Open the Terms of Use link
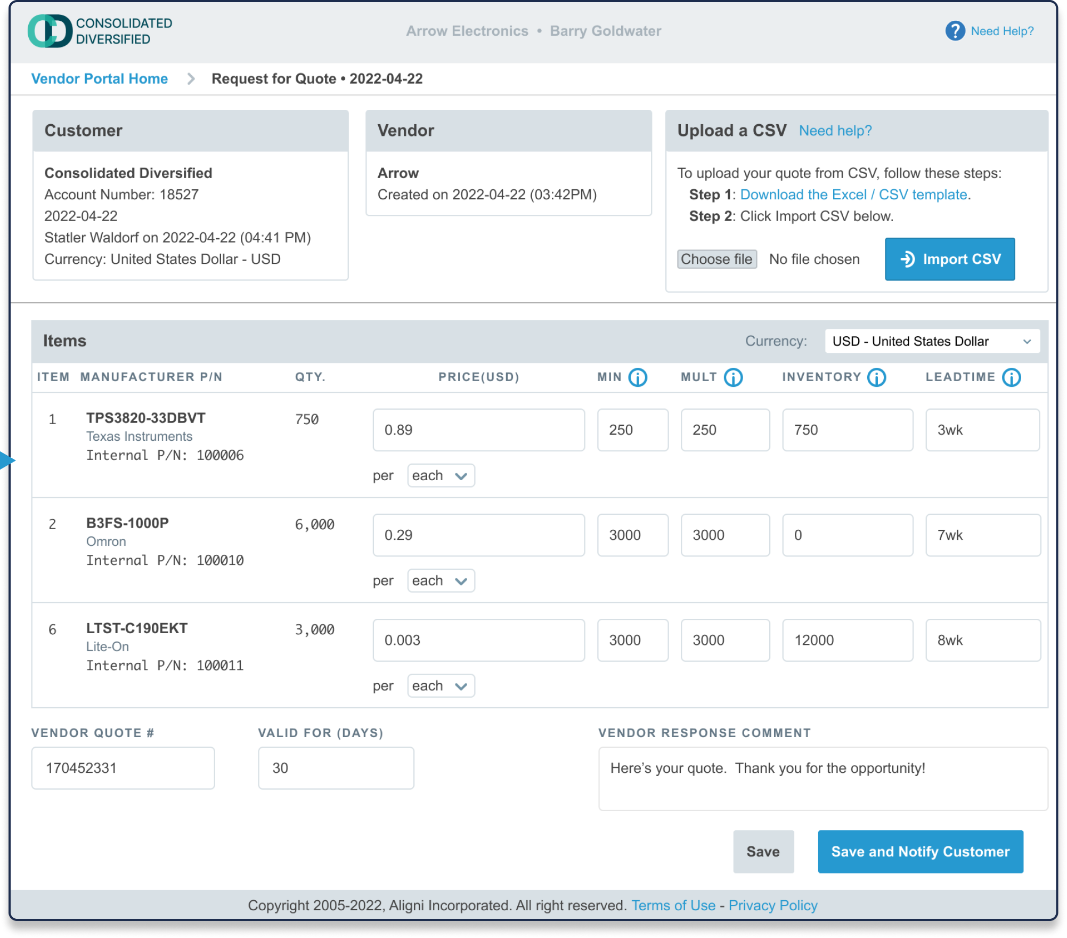Screen dimensions: 1067x938 pyautogui.click(x=673, y=905)
